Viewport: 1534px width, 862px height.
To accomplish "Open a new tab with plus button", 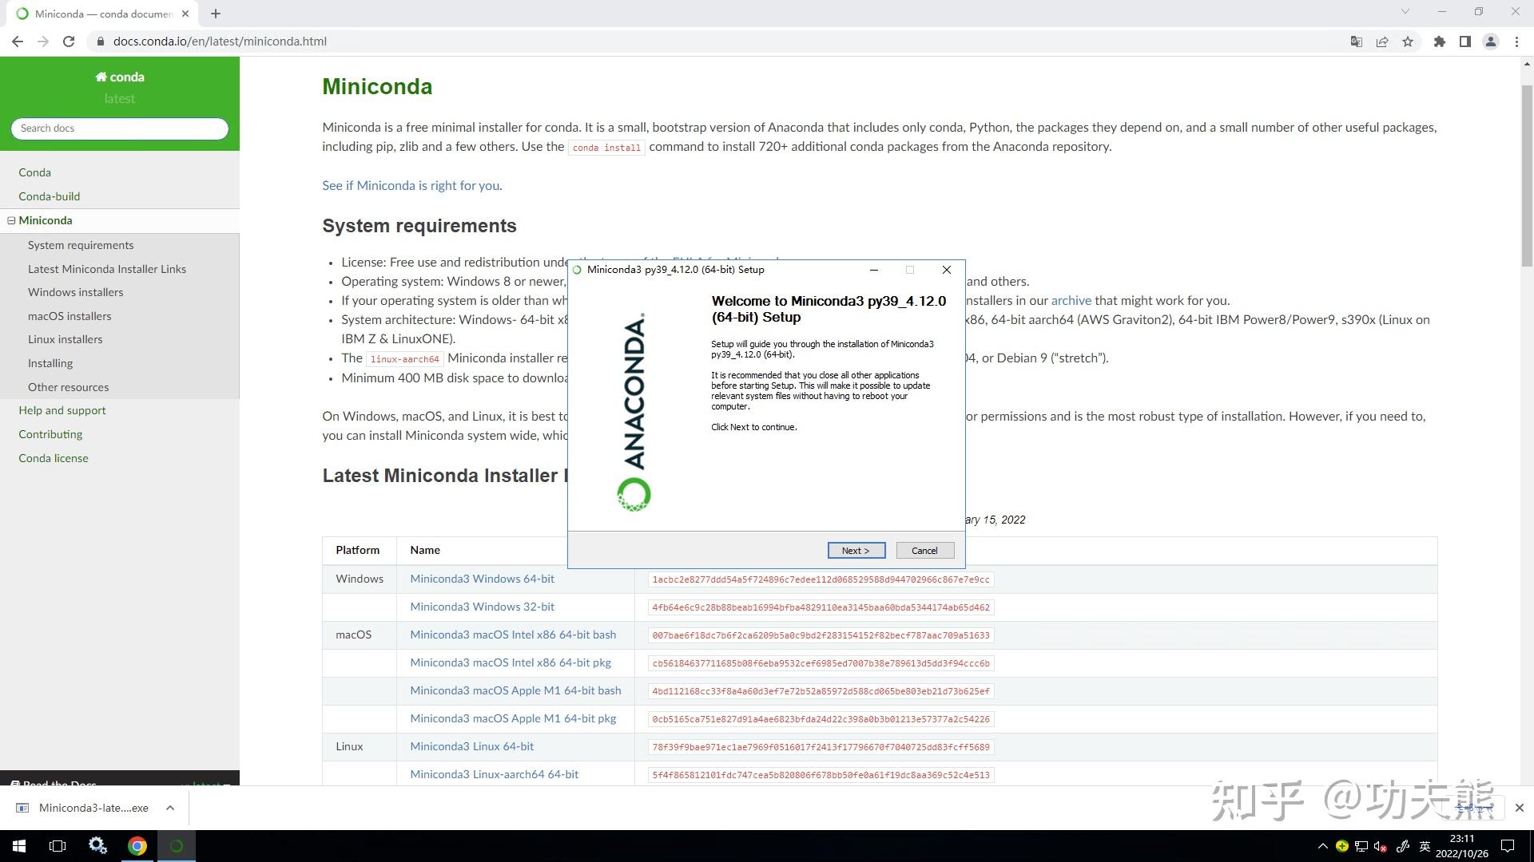I will (x=216, y=14).
